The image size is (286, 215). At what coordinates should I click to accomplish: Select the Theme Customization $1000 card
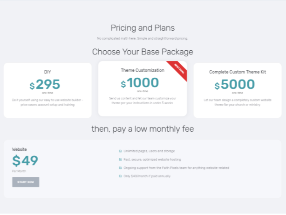pyautogui.click(x=143, y=88)
